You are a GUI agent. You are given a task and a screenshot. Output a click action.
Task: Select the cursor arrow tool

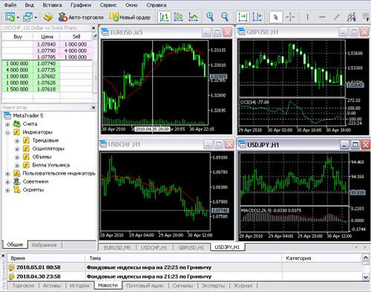pyautogui.click(x=275, y=17)
